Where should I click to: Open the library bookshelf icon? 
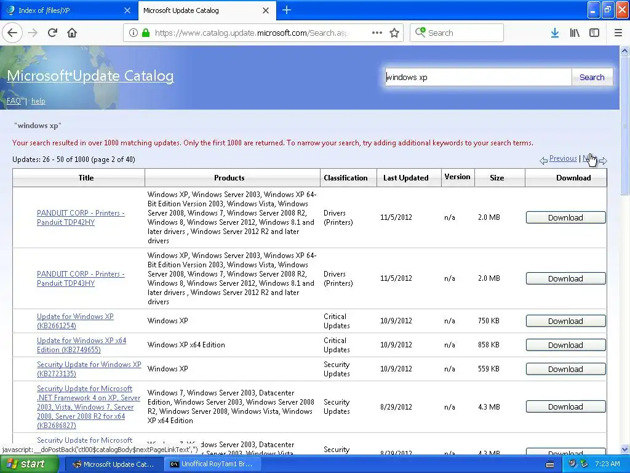point(575,33)
